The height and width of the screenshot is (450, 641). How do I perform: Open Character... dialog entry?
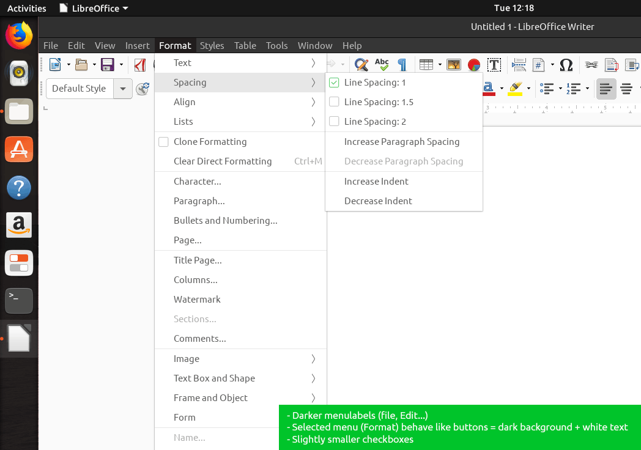coord(240,182)
